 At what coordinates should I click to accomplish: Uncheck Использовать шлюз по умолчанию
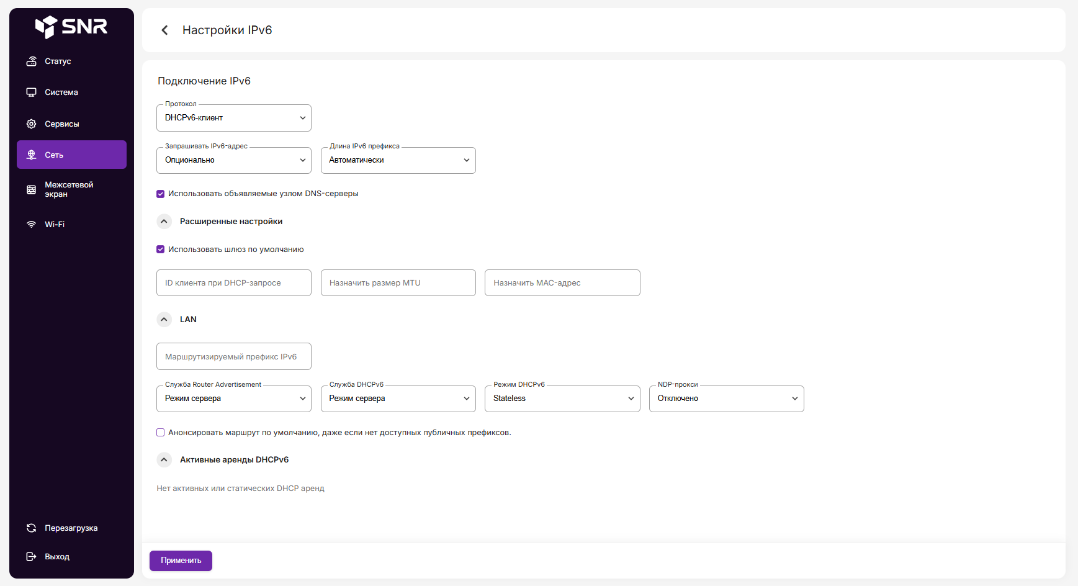point(161,250)
